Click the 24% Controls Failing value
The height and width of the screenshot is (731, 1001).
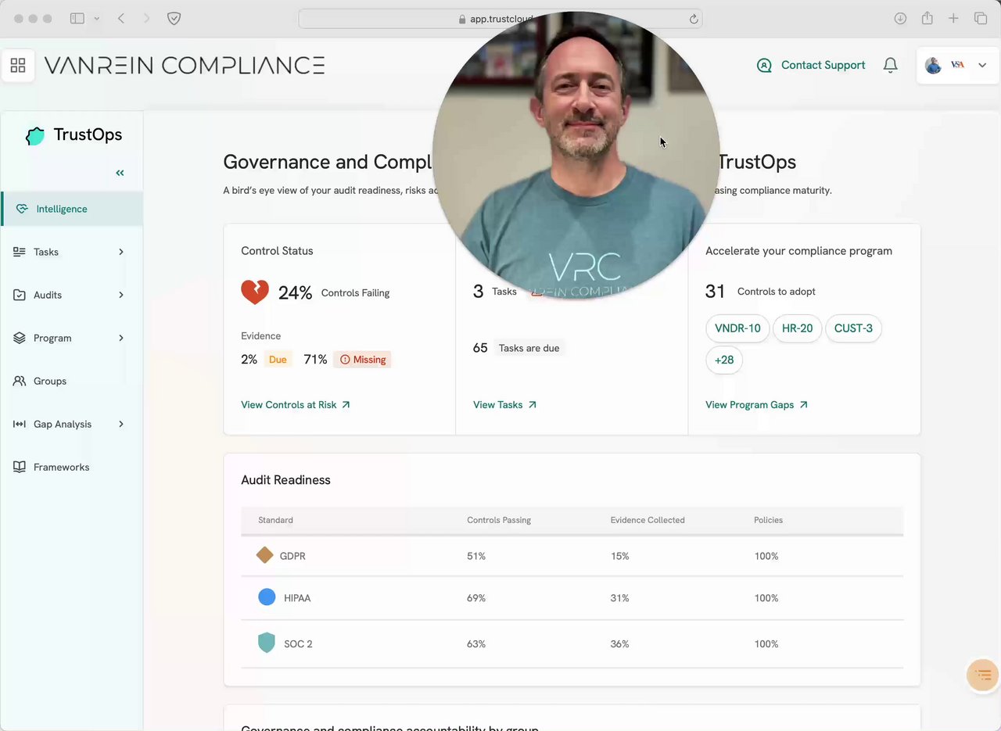295,292
